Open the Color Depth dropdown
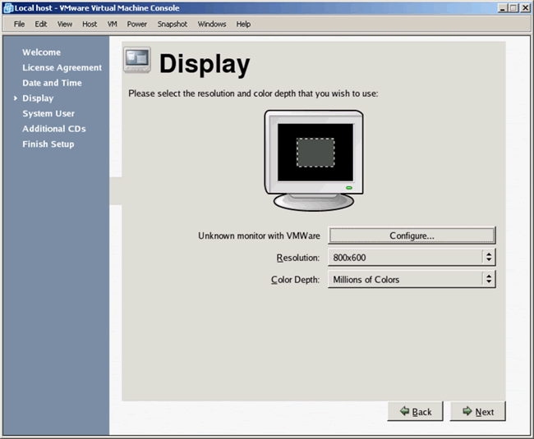The image size is (534, 439). point(412,279)
